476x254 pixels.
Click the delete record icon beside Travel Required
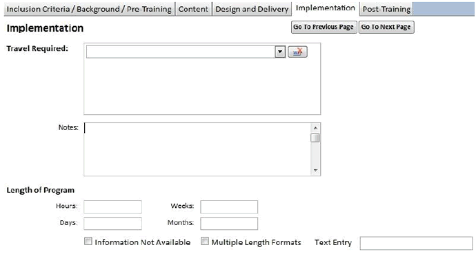point(297,52)
